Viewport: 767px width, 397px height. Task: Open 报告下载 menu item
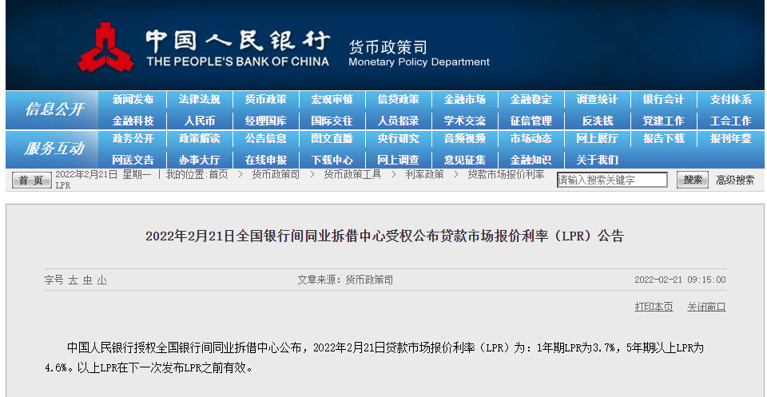coord(663,139)
